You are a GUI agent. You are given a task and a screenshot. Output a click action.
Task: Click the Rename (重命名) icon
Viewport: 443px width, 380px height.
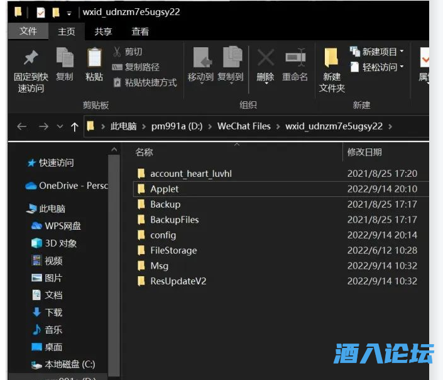pyautogui.click(x=295, y=57)
